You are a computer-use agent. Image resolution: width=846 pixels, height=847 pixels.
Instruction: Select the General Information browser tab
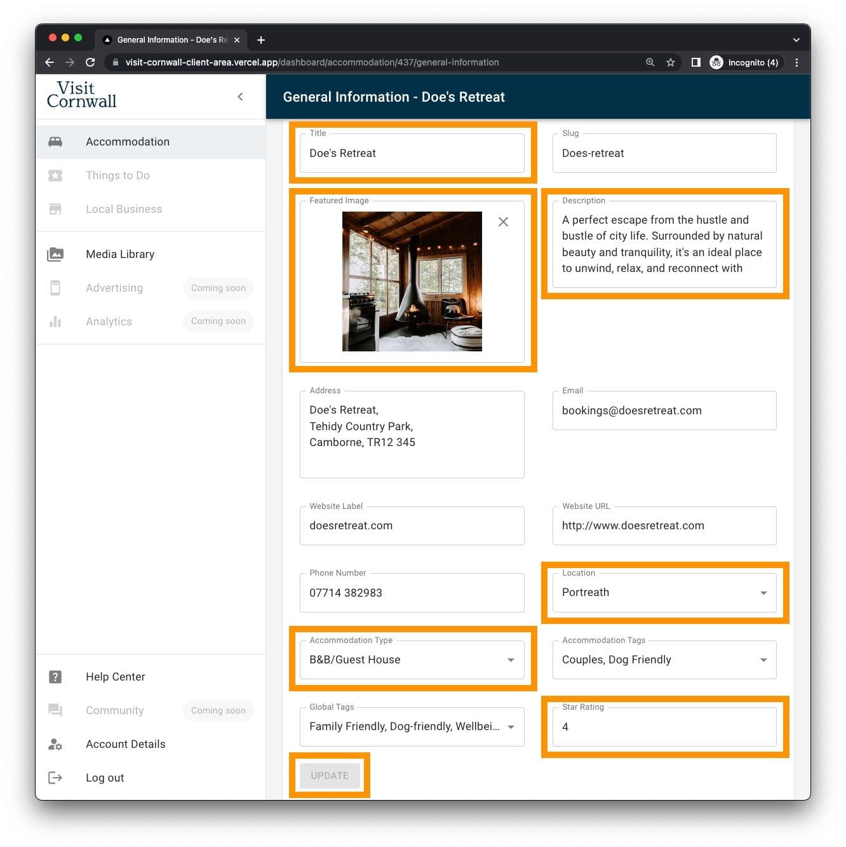tap(168, 40)
